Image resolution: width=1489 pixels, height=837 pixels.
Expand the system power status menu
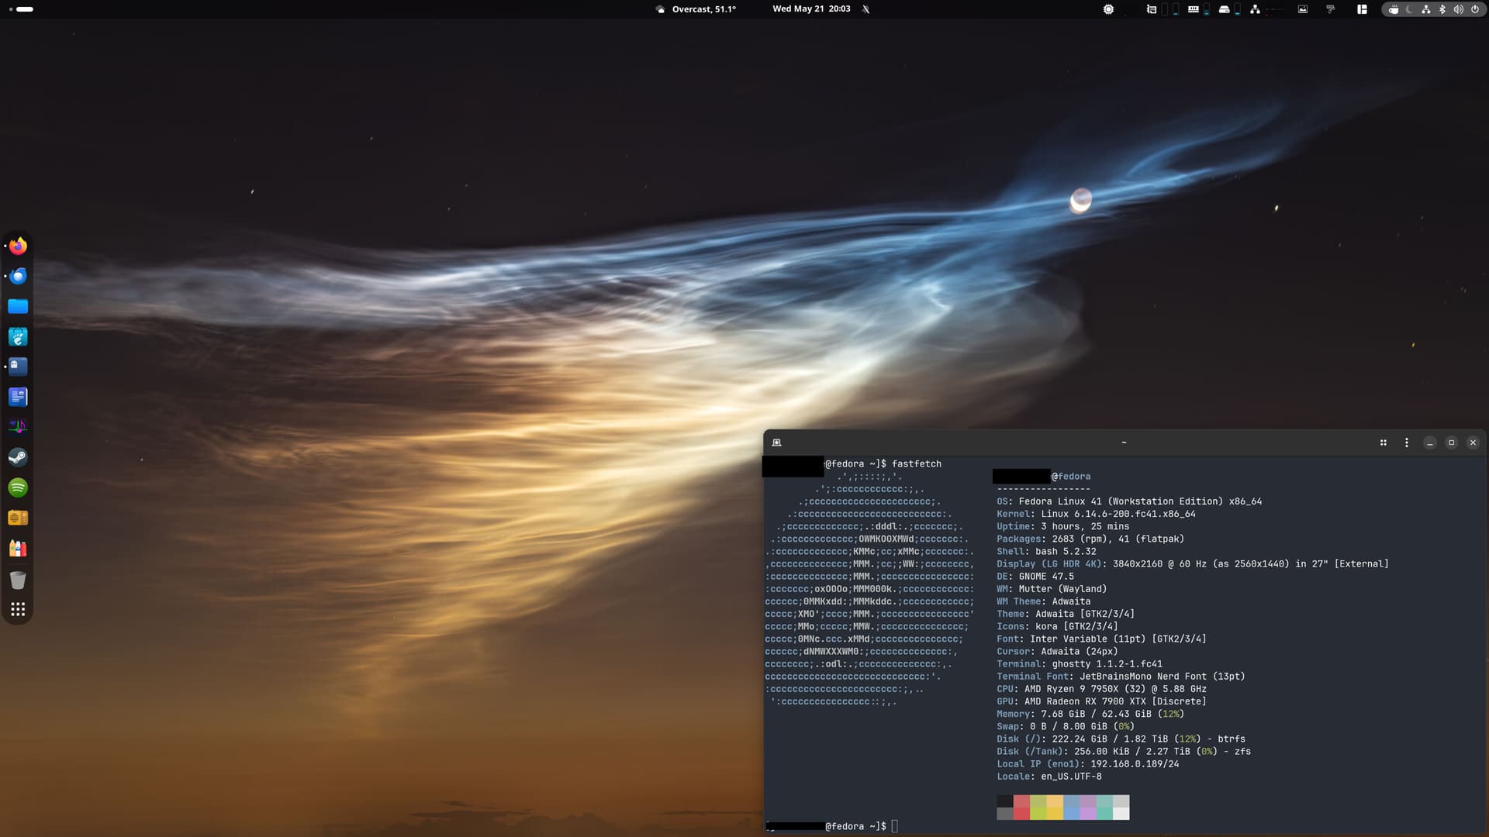coord(1475,9)
